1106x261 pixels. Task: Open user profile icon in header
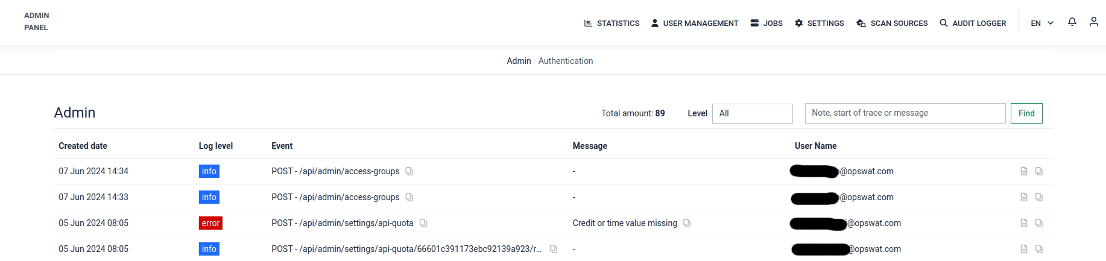click(x=1093, y=22)
